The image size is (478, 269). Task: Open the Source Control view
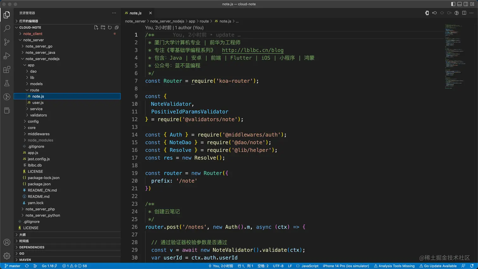7,42
